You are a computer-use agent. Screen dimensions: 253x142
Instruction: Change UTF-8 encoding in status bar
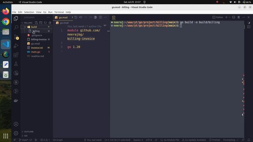pos(149,140)
